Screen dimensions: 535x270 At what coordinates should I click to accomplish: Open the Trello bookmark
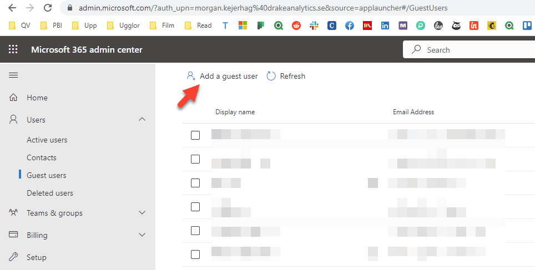click(x=527, y=26)
